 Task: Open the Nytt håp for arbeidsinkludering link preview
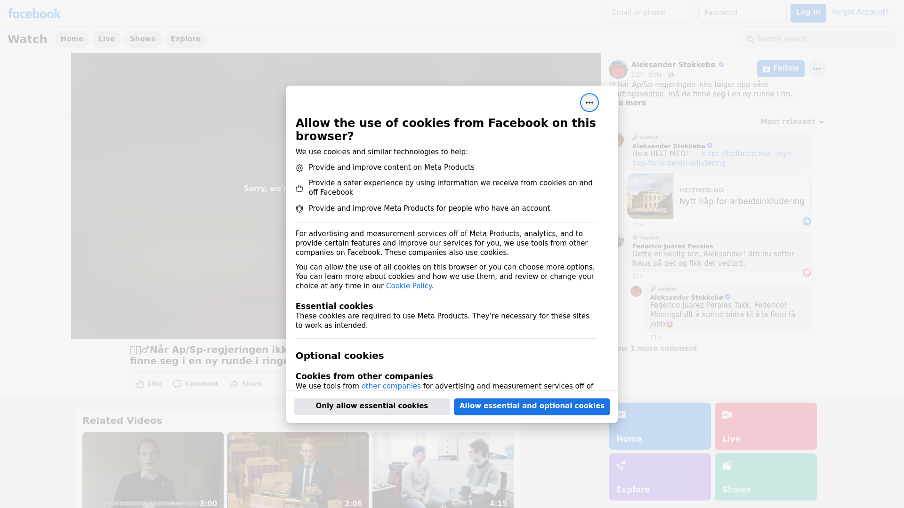pos(718,196)
